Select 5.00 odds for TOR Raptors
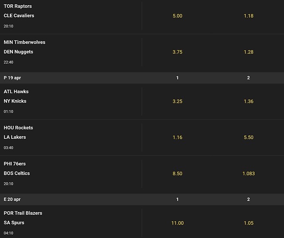The width and height of the screenshot is (284, 238). point(177,16)
